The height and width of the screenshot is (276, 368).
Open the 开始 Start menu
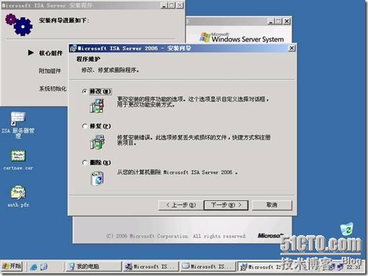(x=12, y=266)
